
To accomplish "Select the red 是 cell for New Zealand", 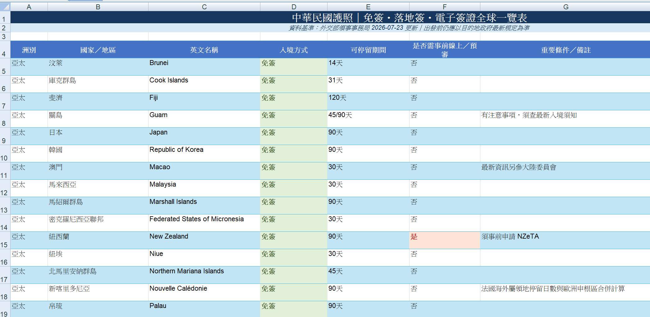I will 445,240.
